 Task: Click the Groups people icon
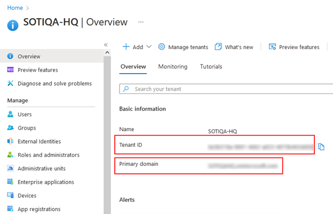coord(10,128)
